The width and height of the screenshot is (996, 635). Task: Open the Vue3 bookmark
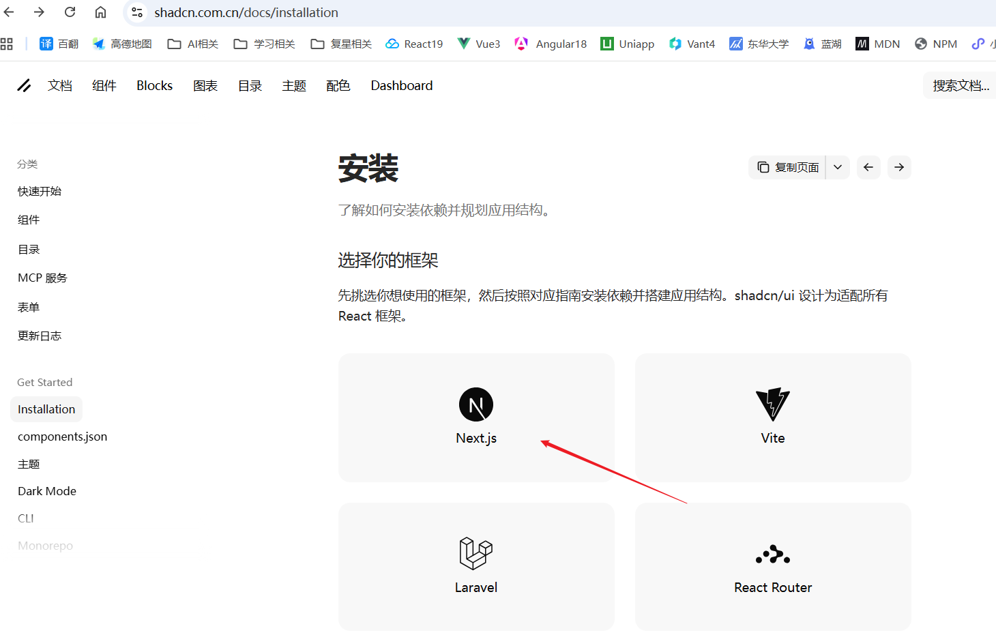coord(478,43)
